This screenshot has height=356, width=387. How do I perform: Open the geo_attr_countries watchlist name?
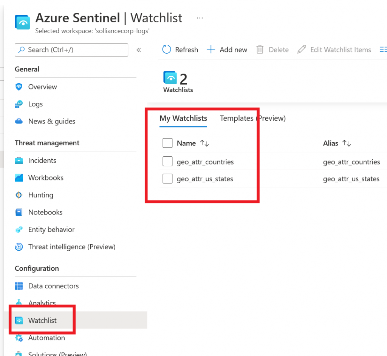(205, 162)
